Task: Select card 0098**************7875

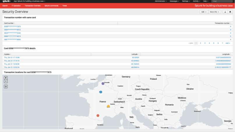Action: pyautogui.click(x=12, y=26)
